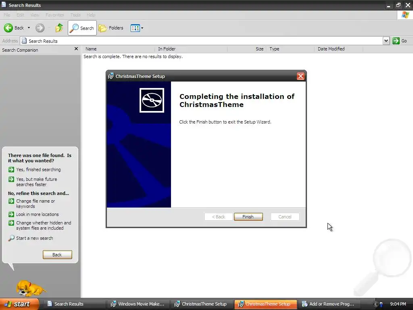
Task: Click the system tray clock
Action: [398, 304]
